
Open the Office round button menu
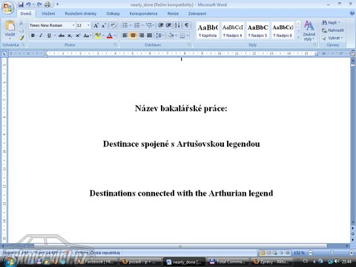pyautogui.click(x=8, y=7)
